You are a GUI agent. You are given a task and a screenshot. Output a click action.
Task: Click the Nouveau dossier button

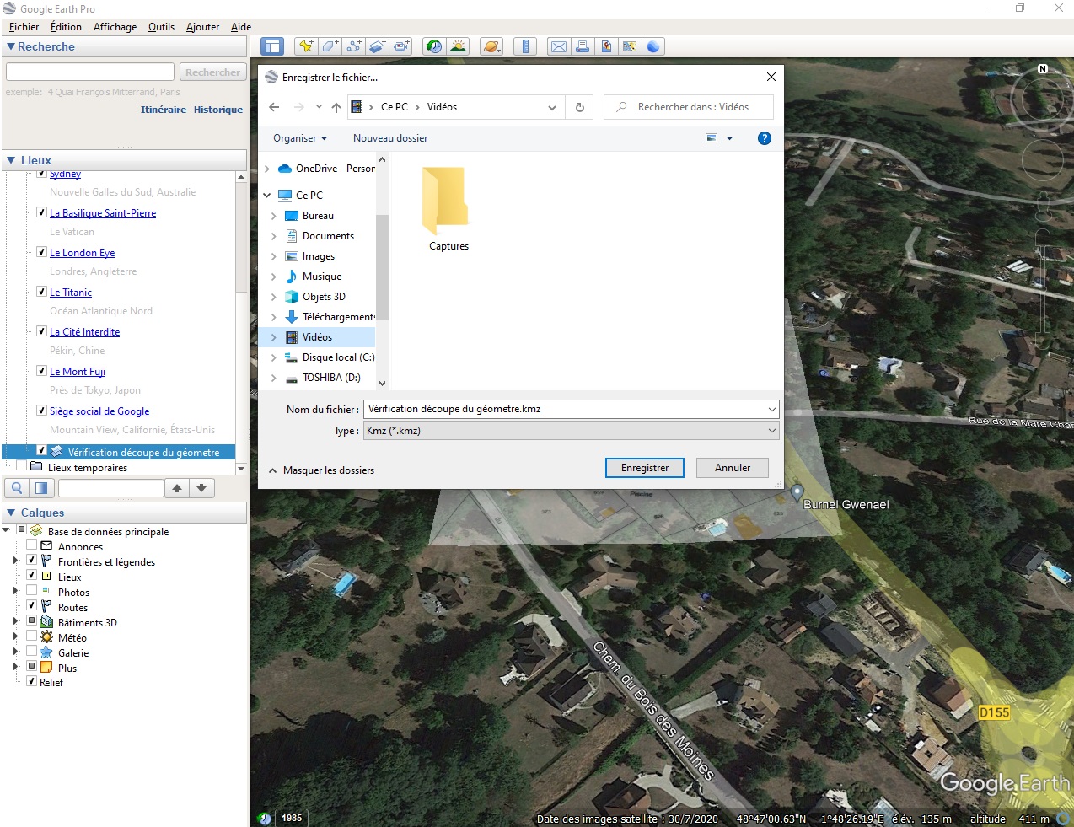[389, 138]
